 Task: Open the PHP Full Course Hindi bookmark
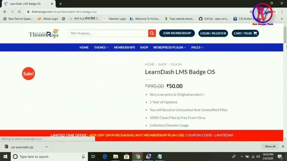pos(84,19)
